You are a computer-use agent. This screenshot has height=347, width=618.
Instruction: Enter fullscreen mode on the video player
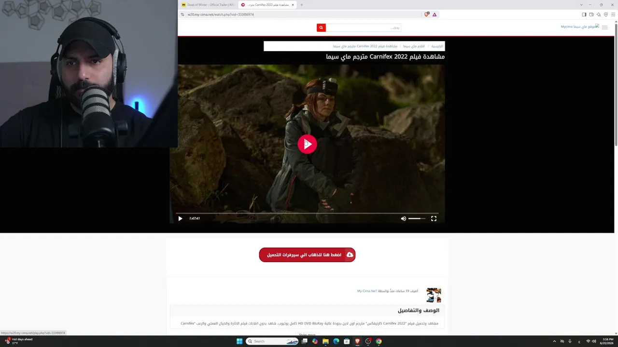coord(434,219)
